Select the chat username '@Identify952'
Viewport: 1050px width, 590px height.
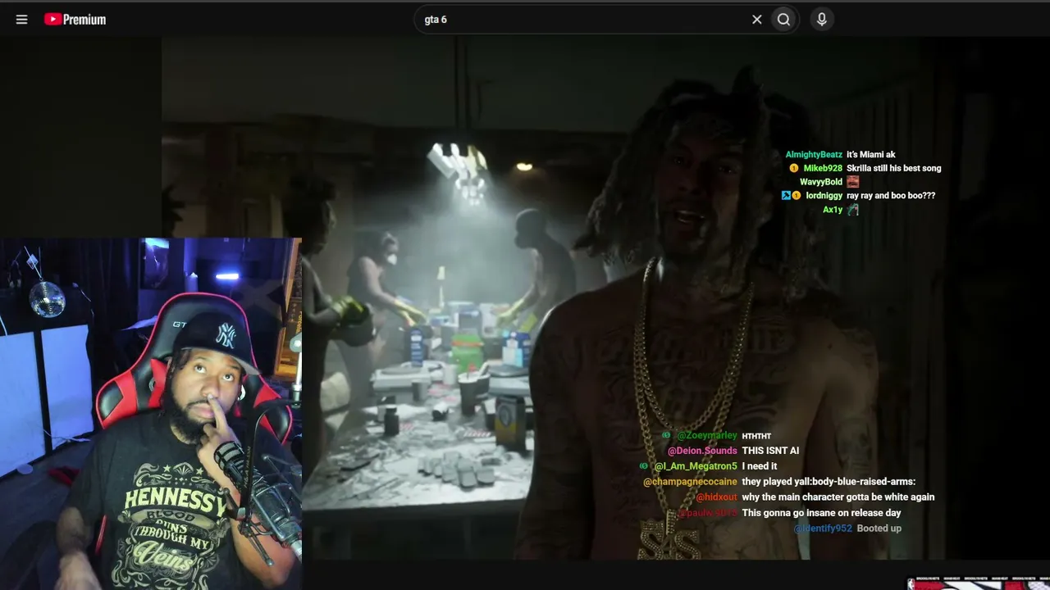(823, 529)
